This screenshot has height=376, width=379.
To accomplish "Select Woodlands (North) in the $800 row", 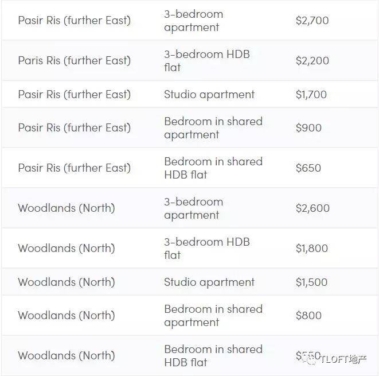I will [66, 316].
